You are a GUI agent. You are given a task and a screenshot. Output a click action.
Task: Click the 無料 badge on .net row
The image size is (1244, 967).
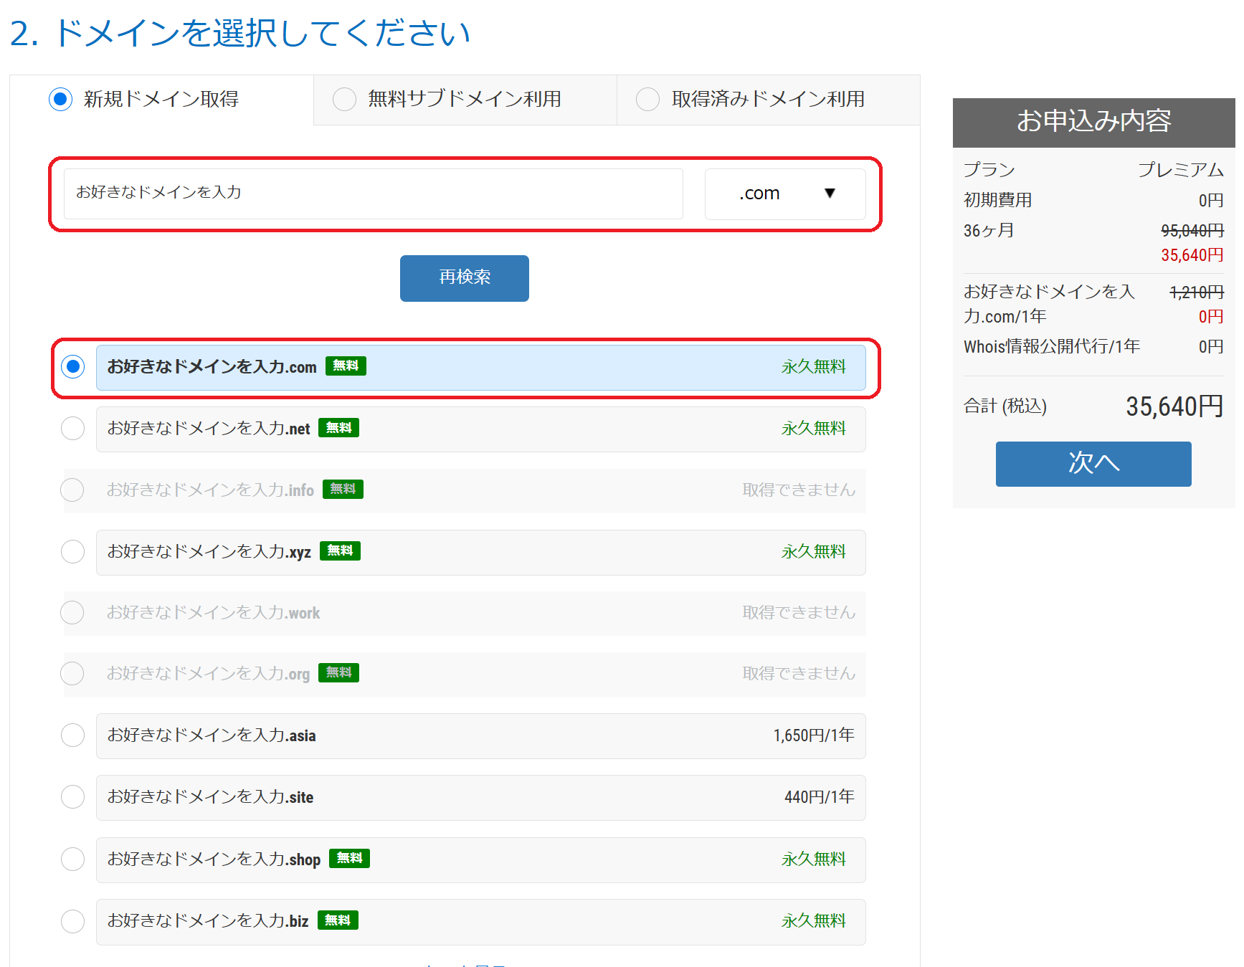click(x=338, y=428)
